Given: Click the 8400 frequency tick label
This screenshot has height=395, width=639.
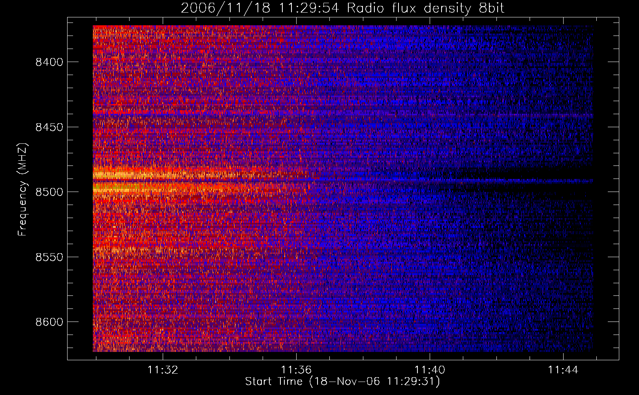Looking at the screenshot, I should click(49, 62).
